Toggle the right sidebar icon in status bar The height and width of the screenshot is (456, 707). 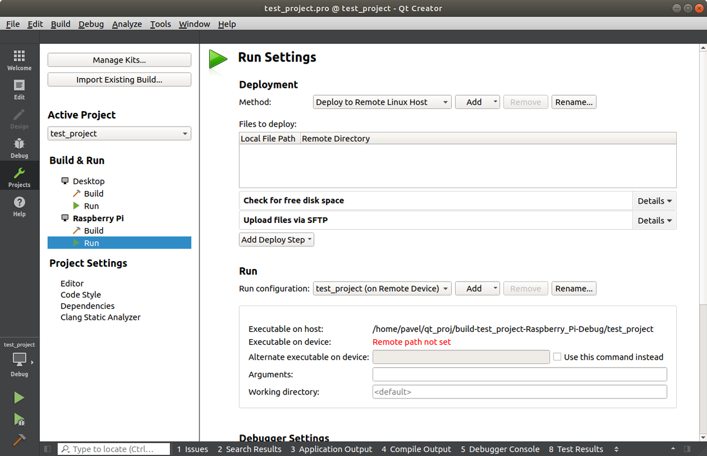(x=688, y=449)
